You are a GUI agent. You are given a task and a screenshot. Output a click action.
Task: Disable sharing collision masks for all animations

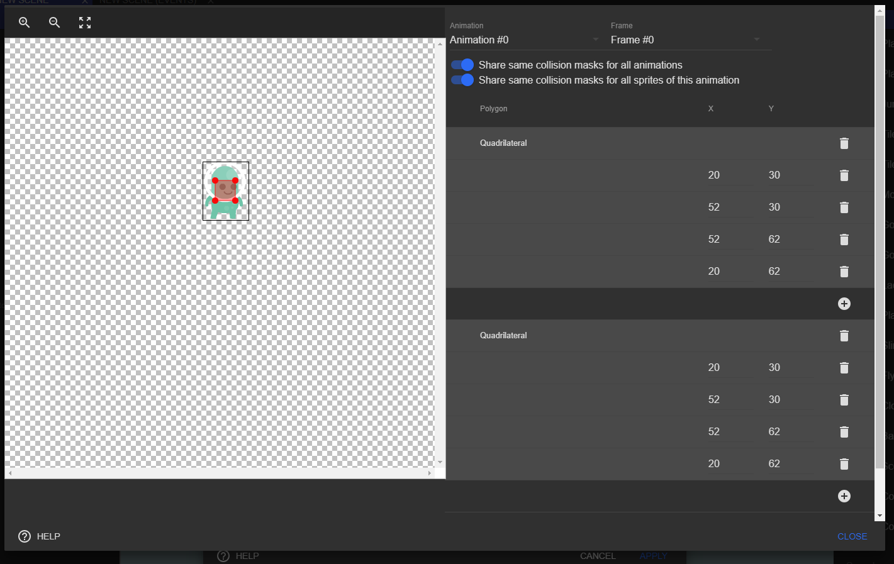point(462,65)
